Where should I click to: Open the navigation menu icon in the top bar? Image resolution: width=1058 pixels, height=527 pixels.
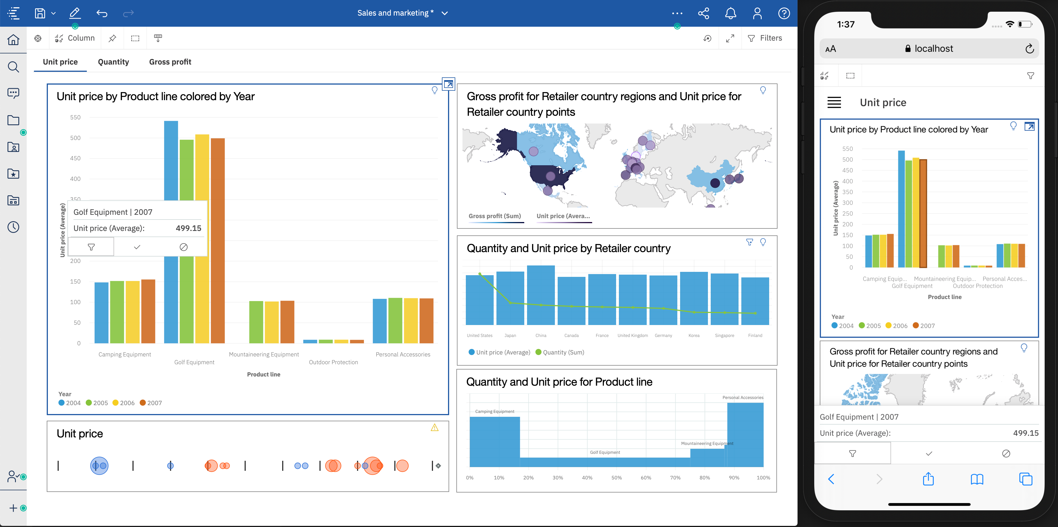pos(14,13)
